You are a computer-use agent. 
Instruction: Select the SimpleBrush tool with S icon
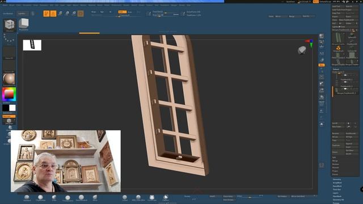338,49
